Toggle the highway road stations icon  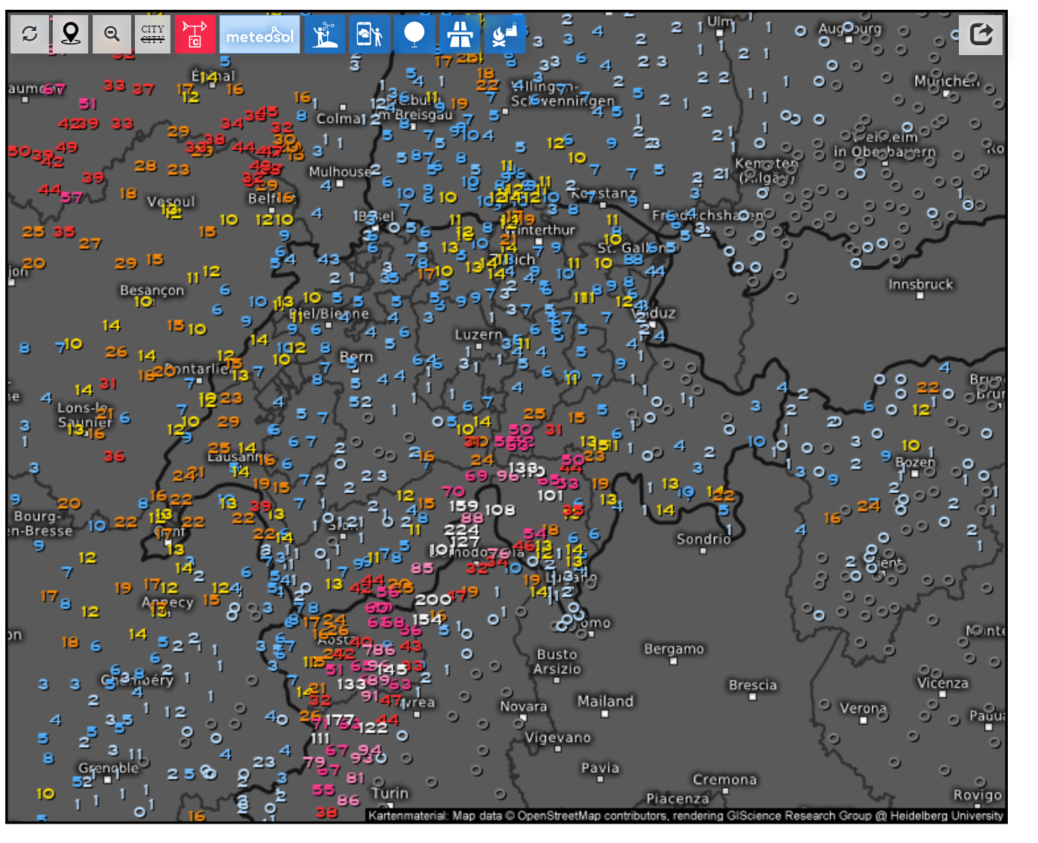(x=460, y=34)
